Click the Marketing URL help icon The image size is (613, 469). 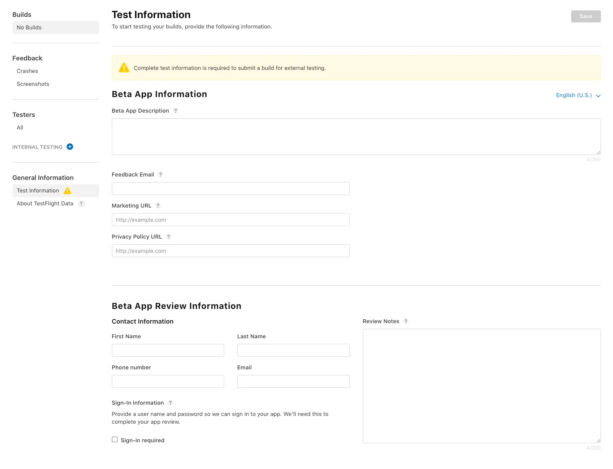tap(158, 206)
